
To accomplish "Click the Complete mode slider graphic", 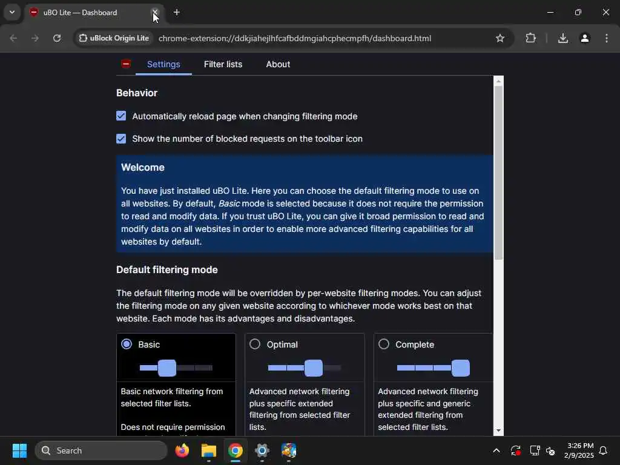I will [x=434, y=368].
